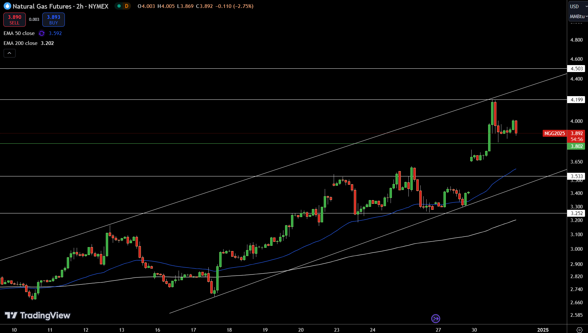Click the 3.890 SELL button
Image resolution: width=588 pixels, height=333 pixels.
click(x=15, y=20)
